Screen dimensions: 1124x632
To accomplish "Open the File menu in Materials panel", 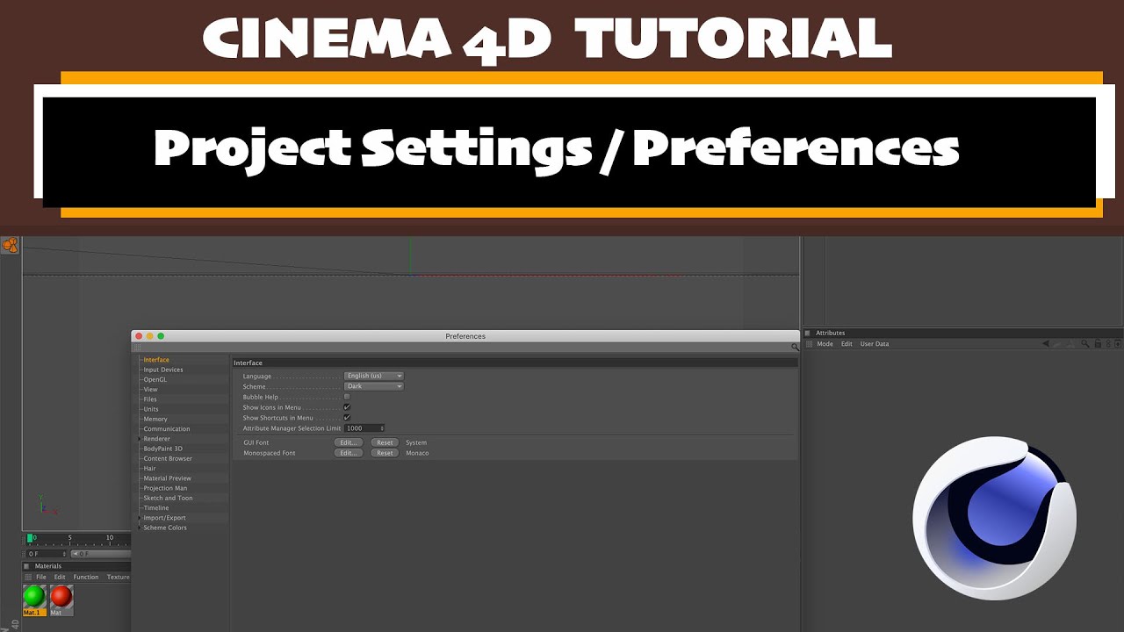I will 41,577.
